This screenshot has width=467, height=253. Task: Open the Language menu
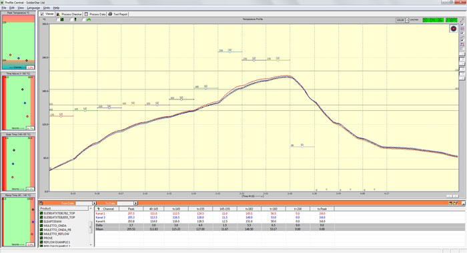click(33, 8)
